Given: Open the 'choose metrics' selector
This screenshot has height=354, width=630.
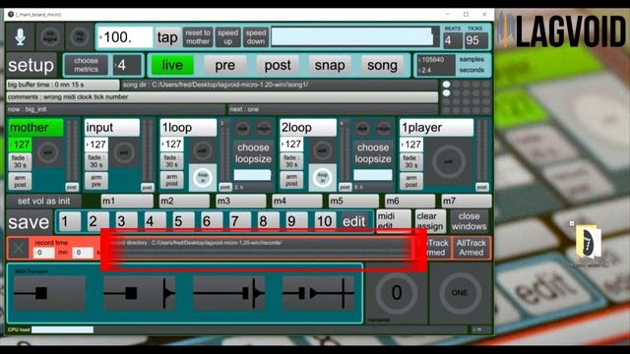Looking at the screenshot, I should tap(86, 65).
